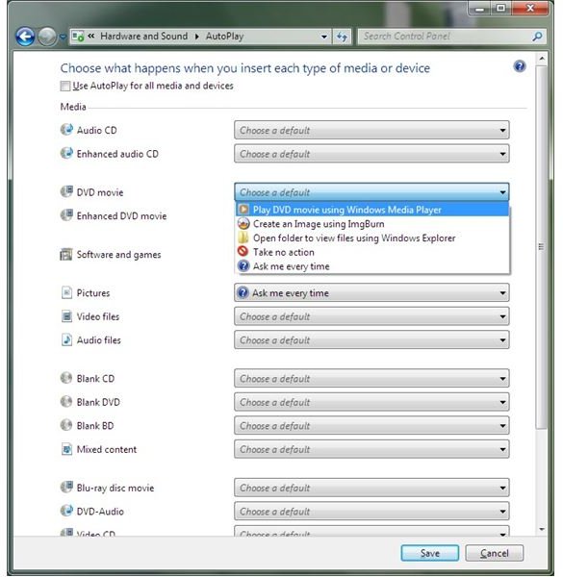Click the refresh button next to address bar
The height and width of the screenshot is (577, 563).
pyautogui.click(x=342, y=37)
